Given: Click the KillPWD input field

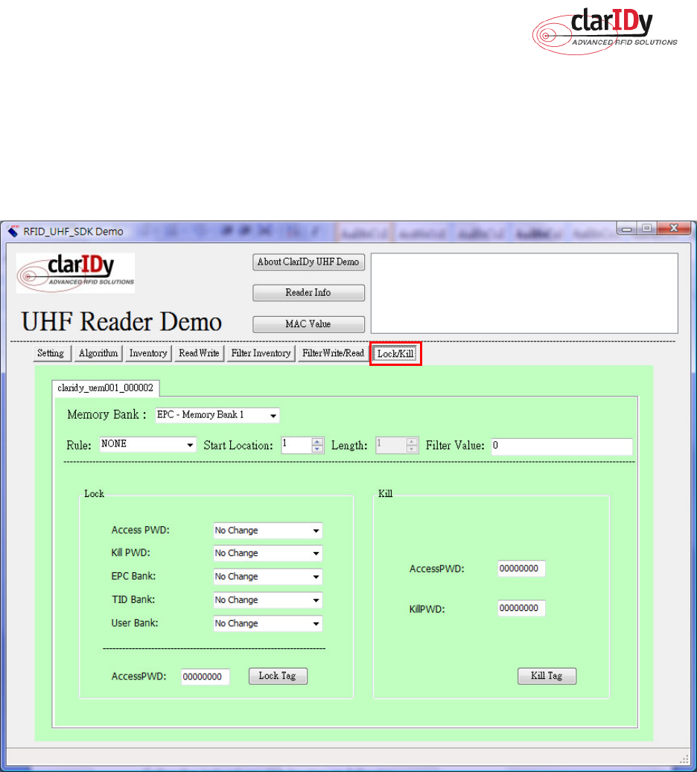Looking at the screenshot, I should tap(521, 608).
